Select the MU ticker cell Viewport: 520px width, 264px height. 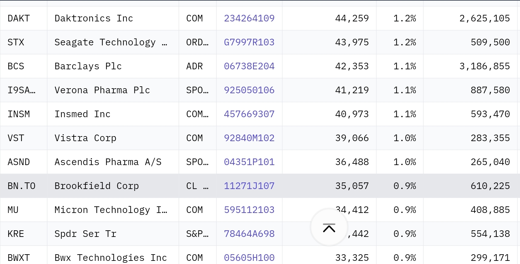pyautogui.click(x=24, y=210)
